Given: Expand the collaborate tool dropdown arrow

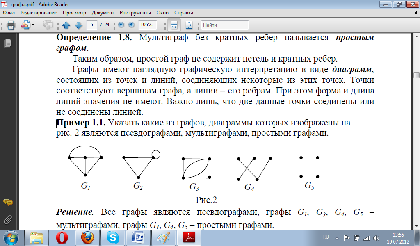Looking at the screenshot, I should (34, 25).
